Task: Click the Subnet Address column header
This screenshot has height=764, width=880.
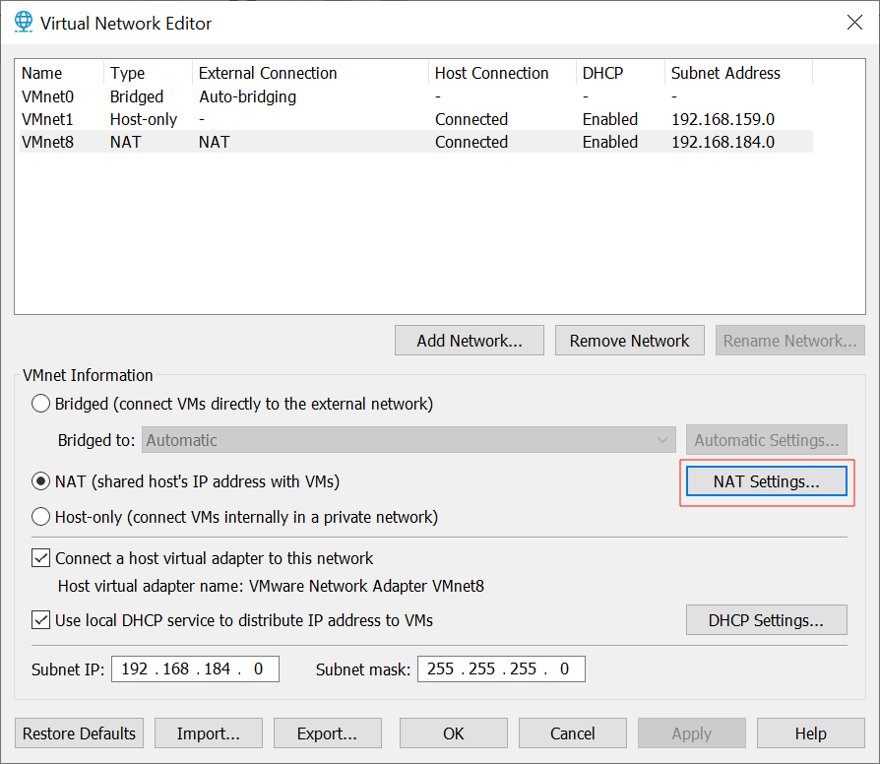Action: [738, 73]
